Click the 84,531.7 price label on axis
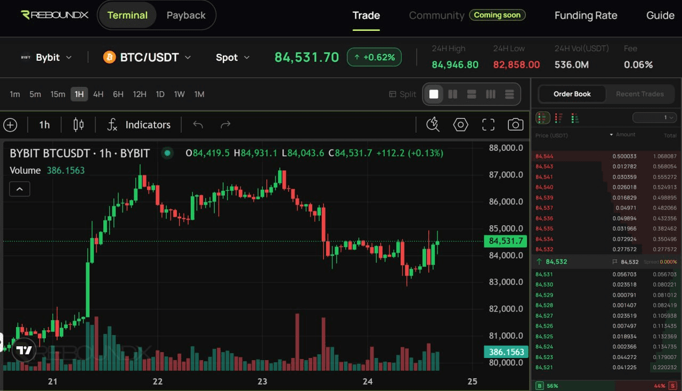 tap(506, 241)
